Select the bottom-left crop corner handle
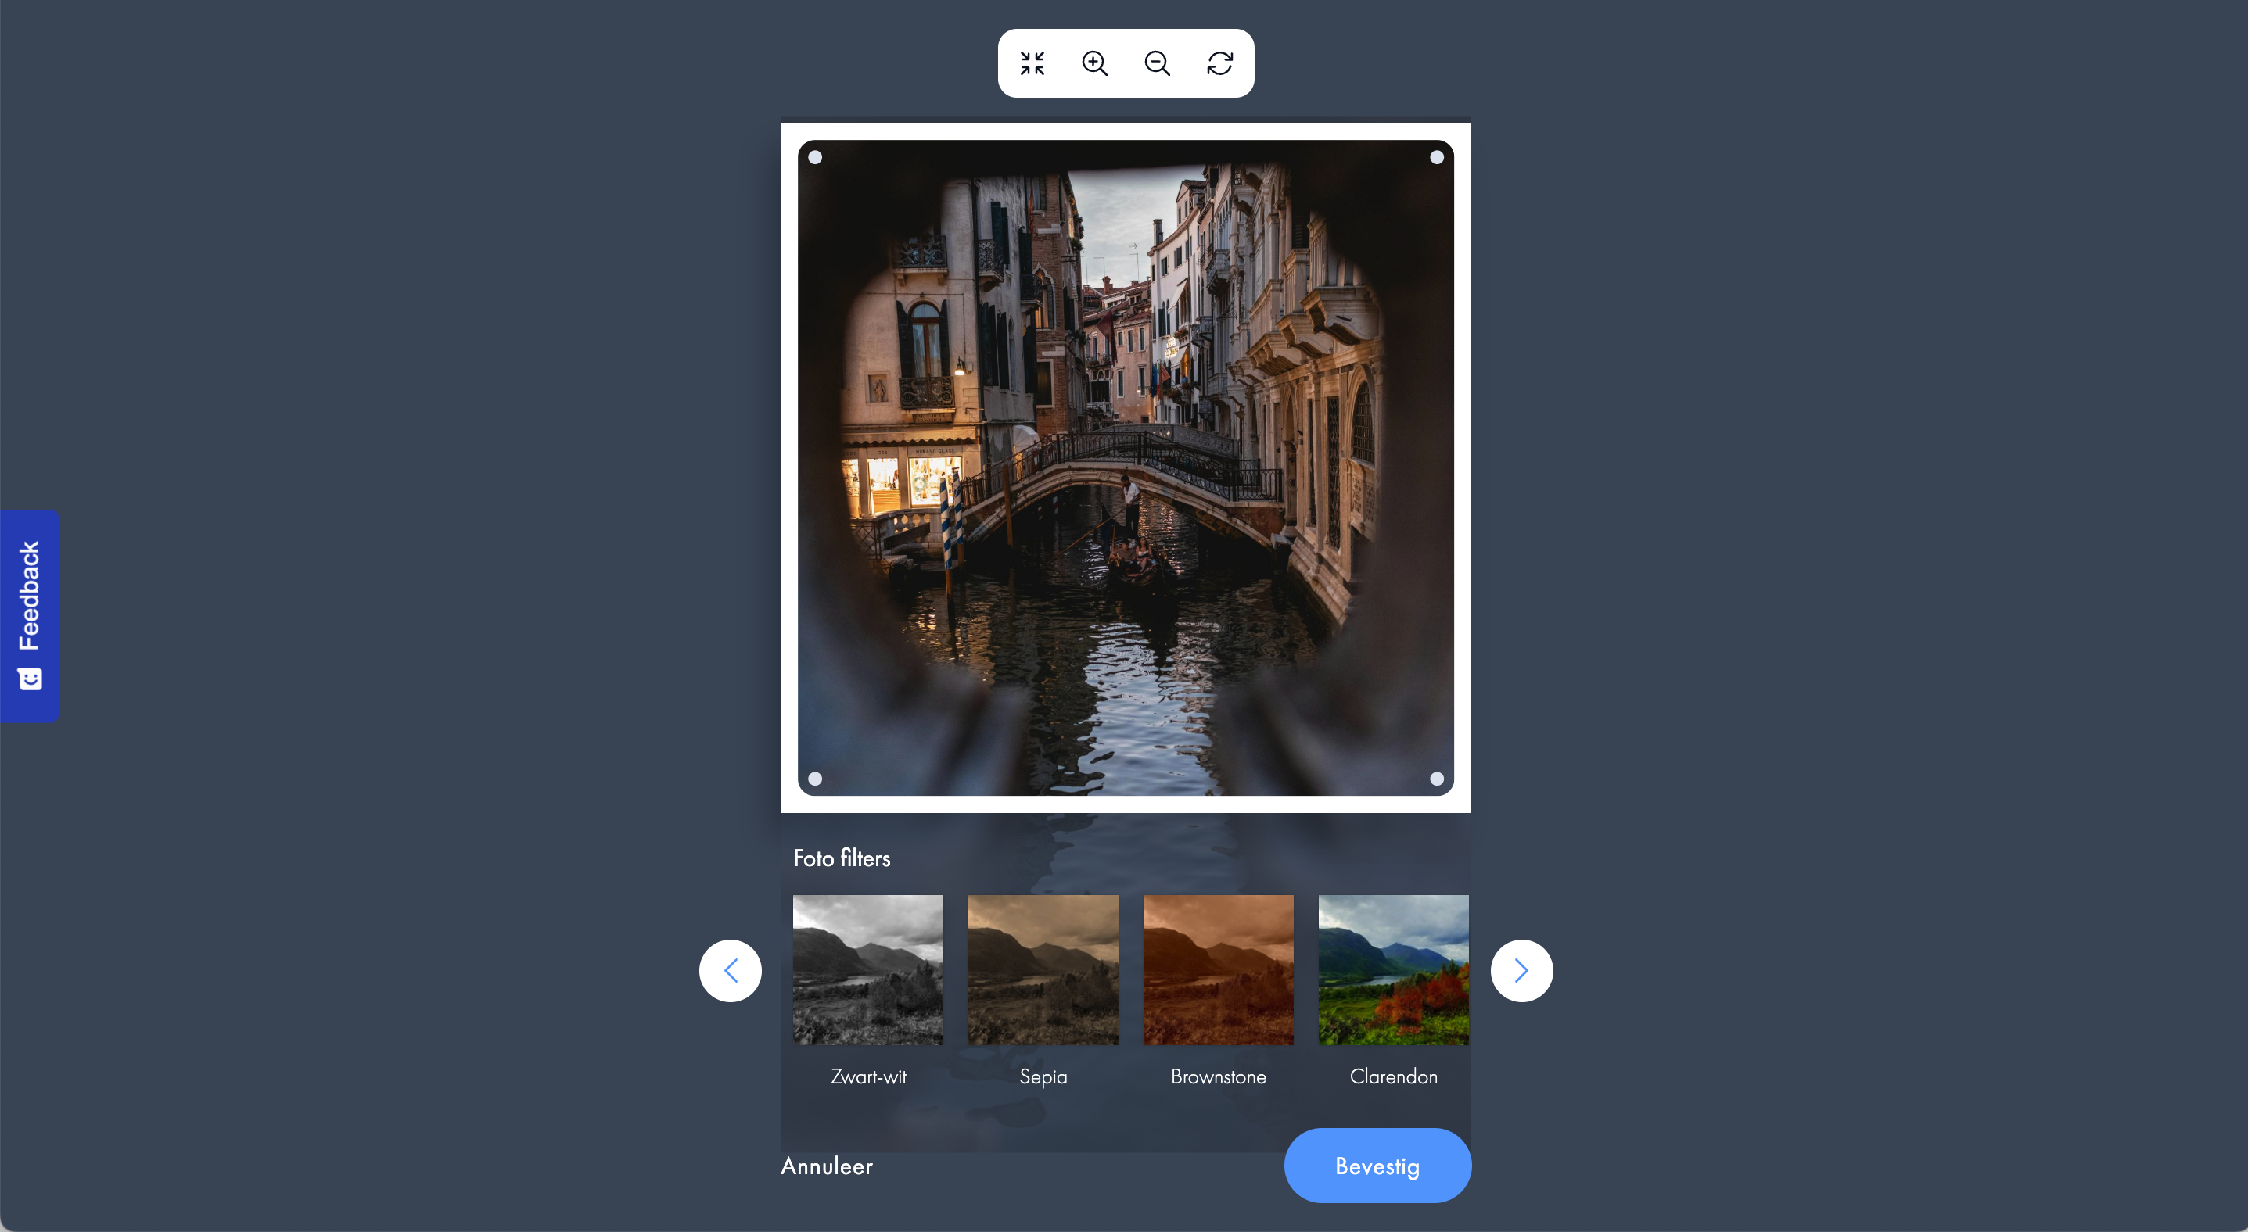 pos(815,779)
